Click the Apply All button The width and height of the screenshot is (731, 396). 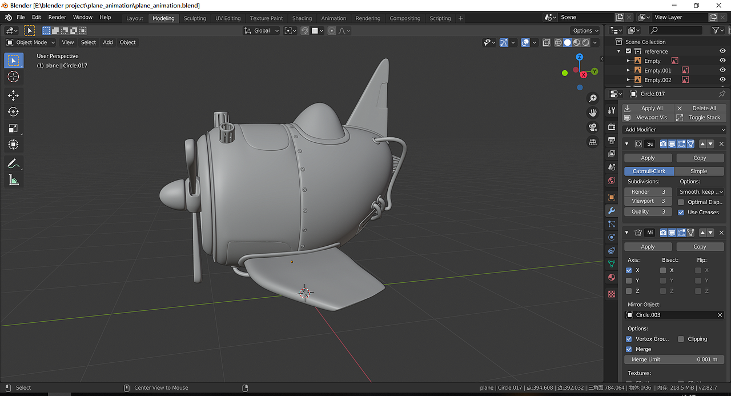(x=648, y=108)
